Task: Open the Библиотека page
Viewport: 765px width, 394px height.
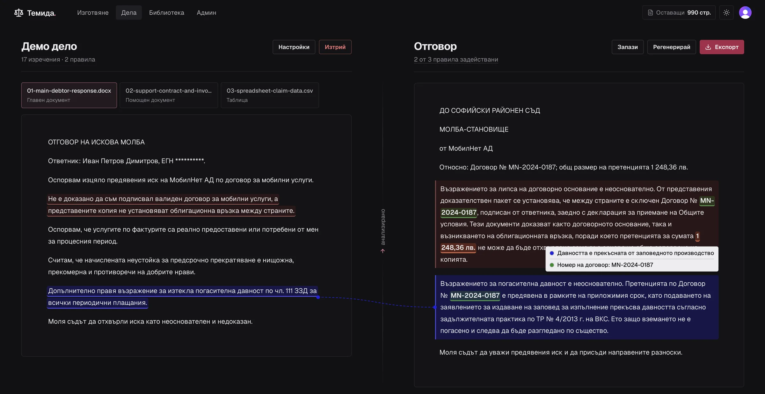Action: (x=167, y=13)
